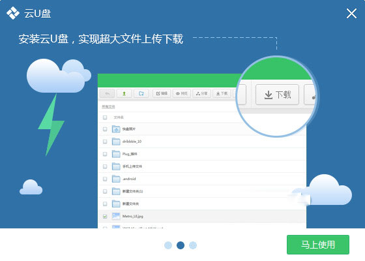This screenshot has width=365, height=261.
Task: Click the 预览 eye preview button
Action: (x=182, y=93)
